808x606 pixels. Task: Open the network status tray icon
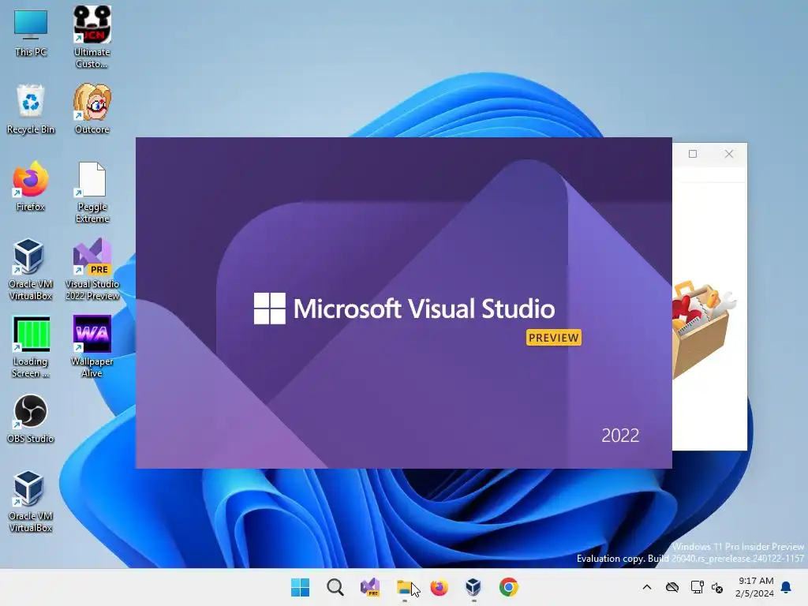click(x=697, y=587)
